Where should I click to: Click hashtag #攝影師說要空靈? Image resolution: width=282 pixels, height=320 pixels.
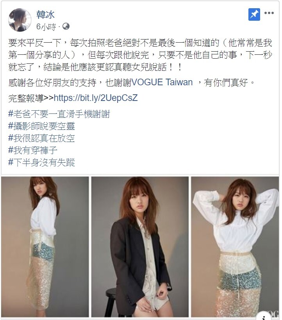[x=41, y=126]
